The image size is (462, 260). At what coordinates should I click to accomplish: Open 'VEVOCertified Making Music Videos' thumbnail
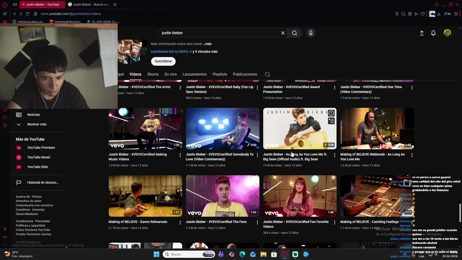point(145,129)
